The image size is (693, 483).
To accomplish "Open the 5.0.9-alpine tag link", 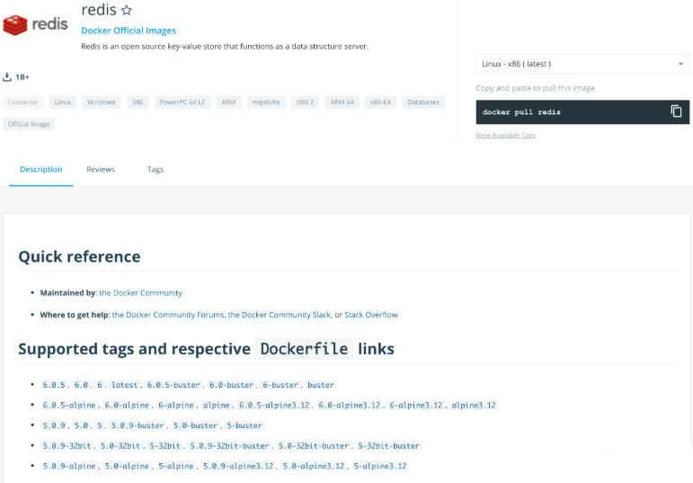I will click(69, 466).
